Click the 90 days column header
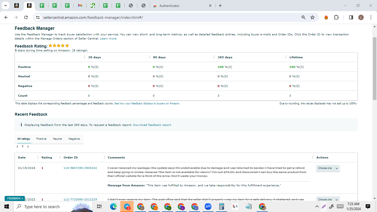This screenshot has width=377, height=212. (x=159, y=57)
